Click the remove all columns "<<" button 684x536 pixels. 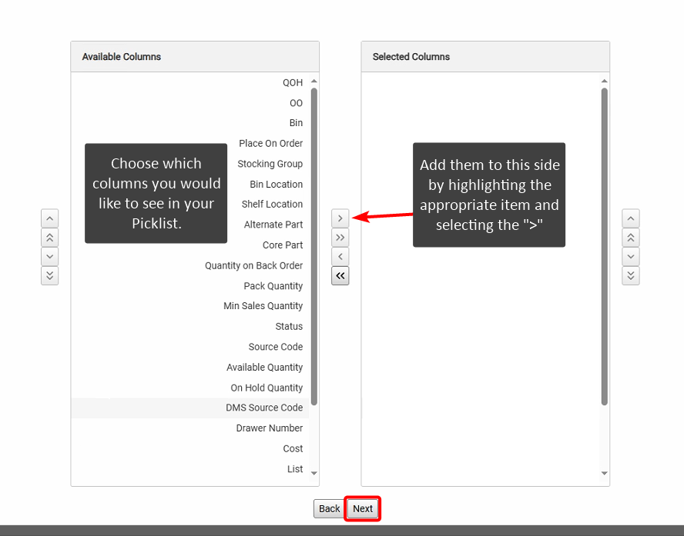340,276
